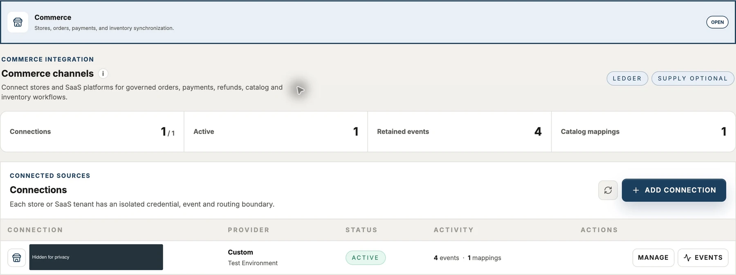Viewport: 736px width, 275px height.
Task: Click the Commerce title in header card
Action: pyautogui.click(x=53, y=18)
